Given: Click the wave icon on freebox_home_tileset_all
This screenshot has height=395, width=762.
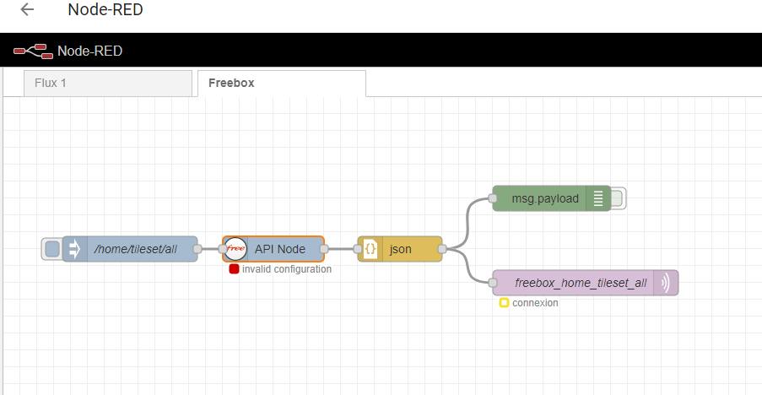Looking at the screenshot, I should click(x=666, y=283).
